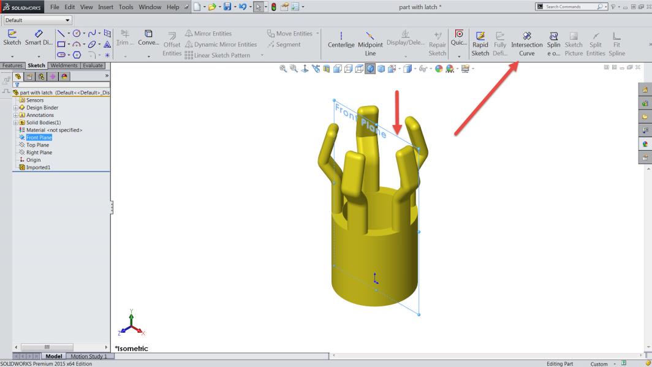Select Origin in feature tree
The height and width of the screenshot is (367, 652).
click(x=33, y=160)
